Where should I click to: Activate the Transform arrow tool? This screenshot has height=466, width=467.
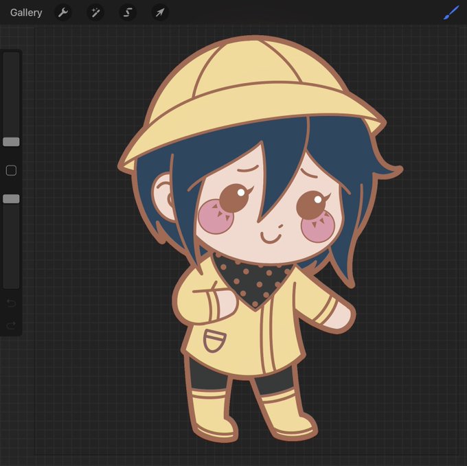tap(160, 13)
